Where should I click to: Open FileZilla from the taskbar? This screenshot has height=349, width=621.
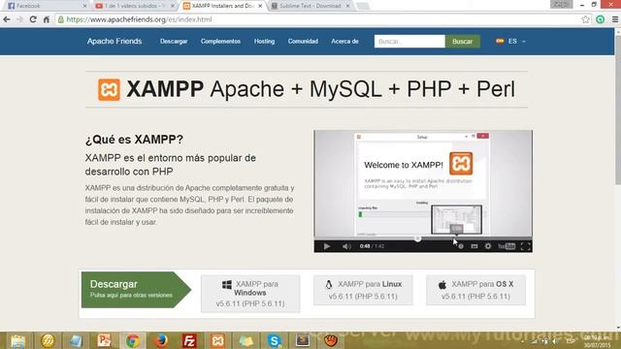click(189, 340)
